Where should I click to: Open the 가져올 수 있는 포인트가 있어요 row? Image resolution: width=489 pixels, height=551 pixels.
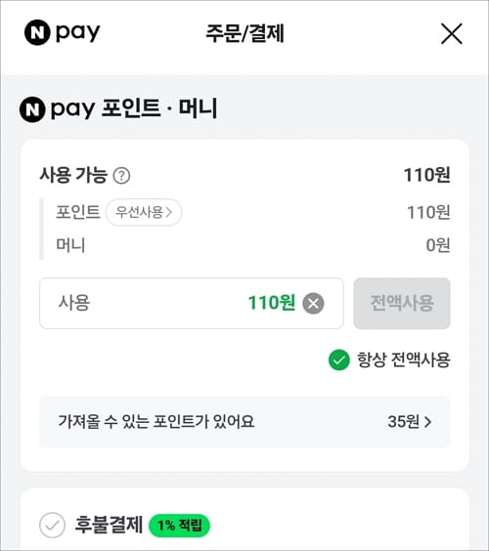click(x=244, y=422)
